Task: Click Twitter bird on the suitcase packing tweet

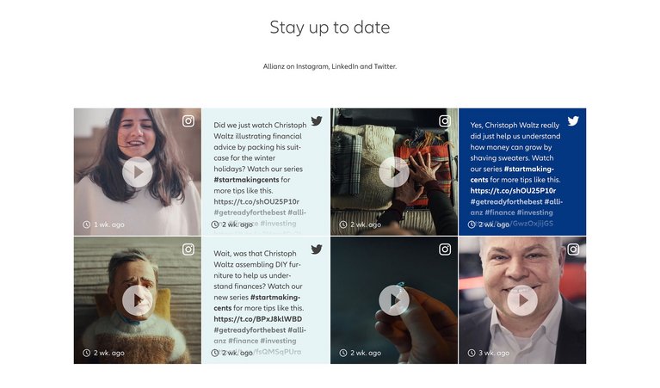Action: pyautogui.click(x=317, y=121)
